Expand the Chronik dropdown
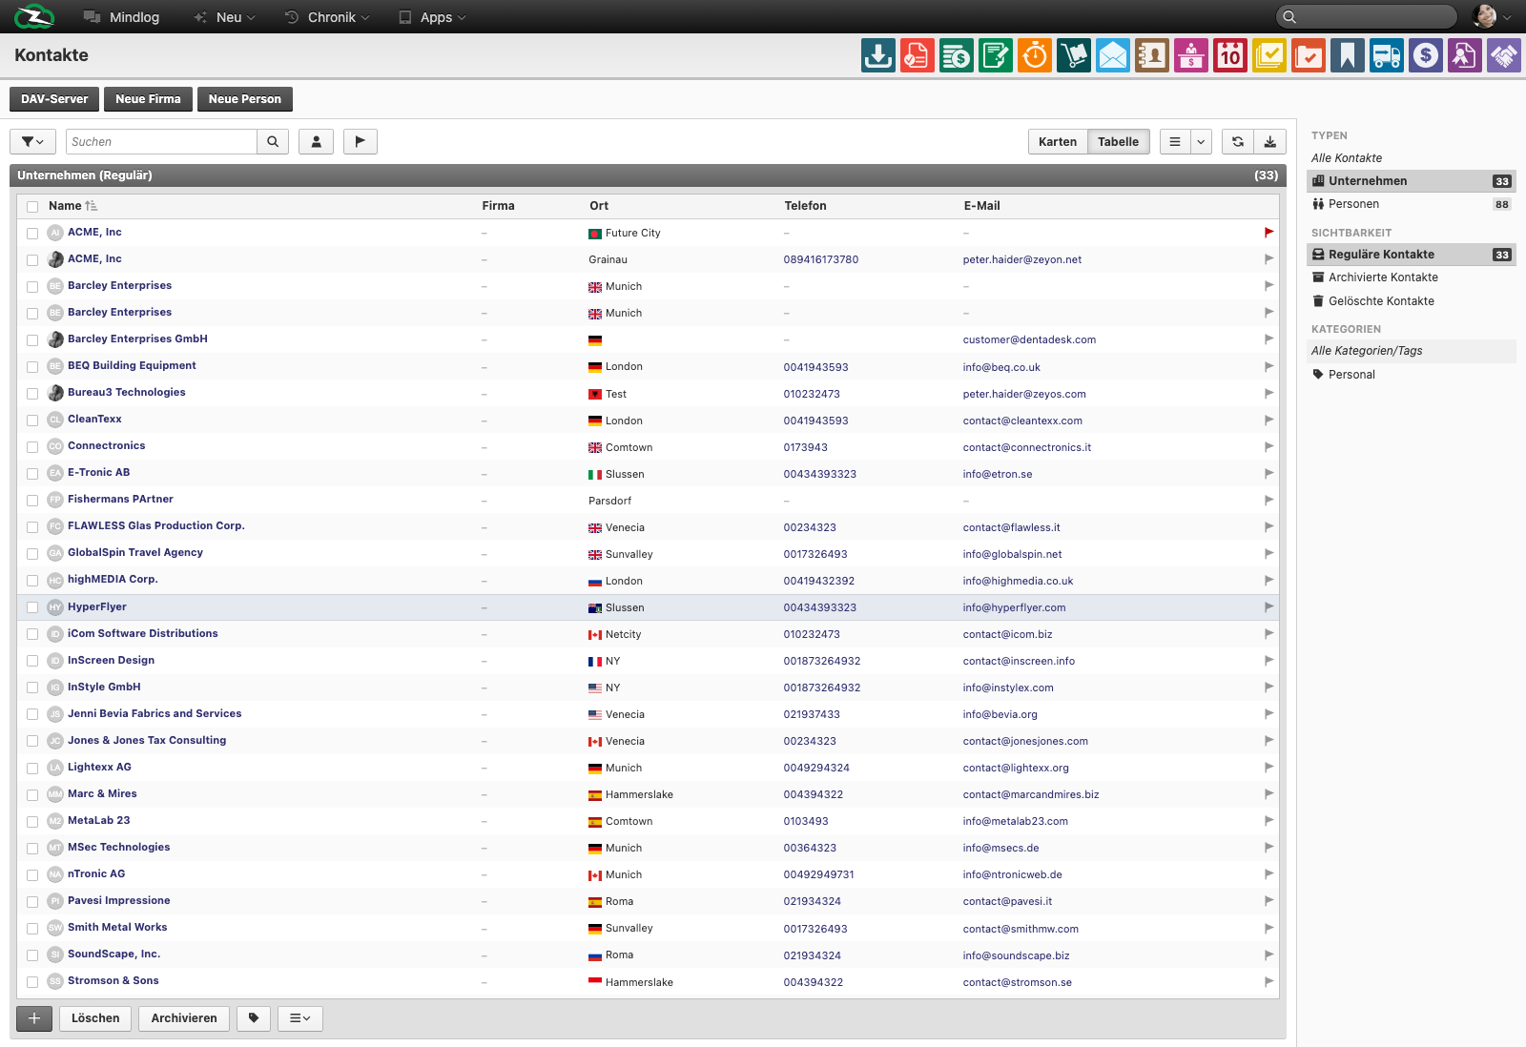Viewport: 1526px width, 1047px height. pyautogui.click(x=327, y=17)
